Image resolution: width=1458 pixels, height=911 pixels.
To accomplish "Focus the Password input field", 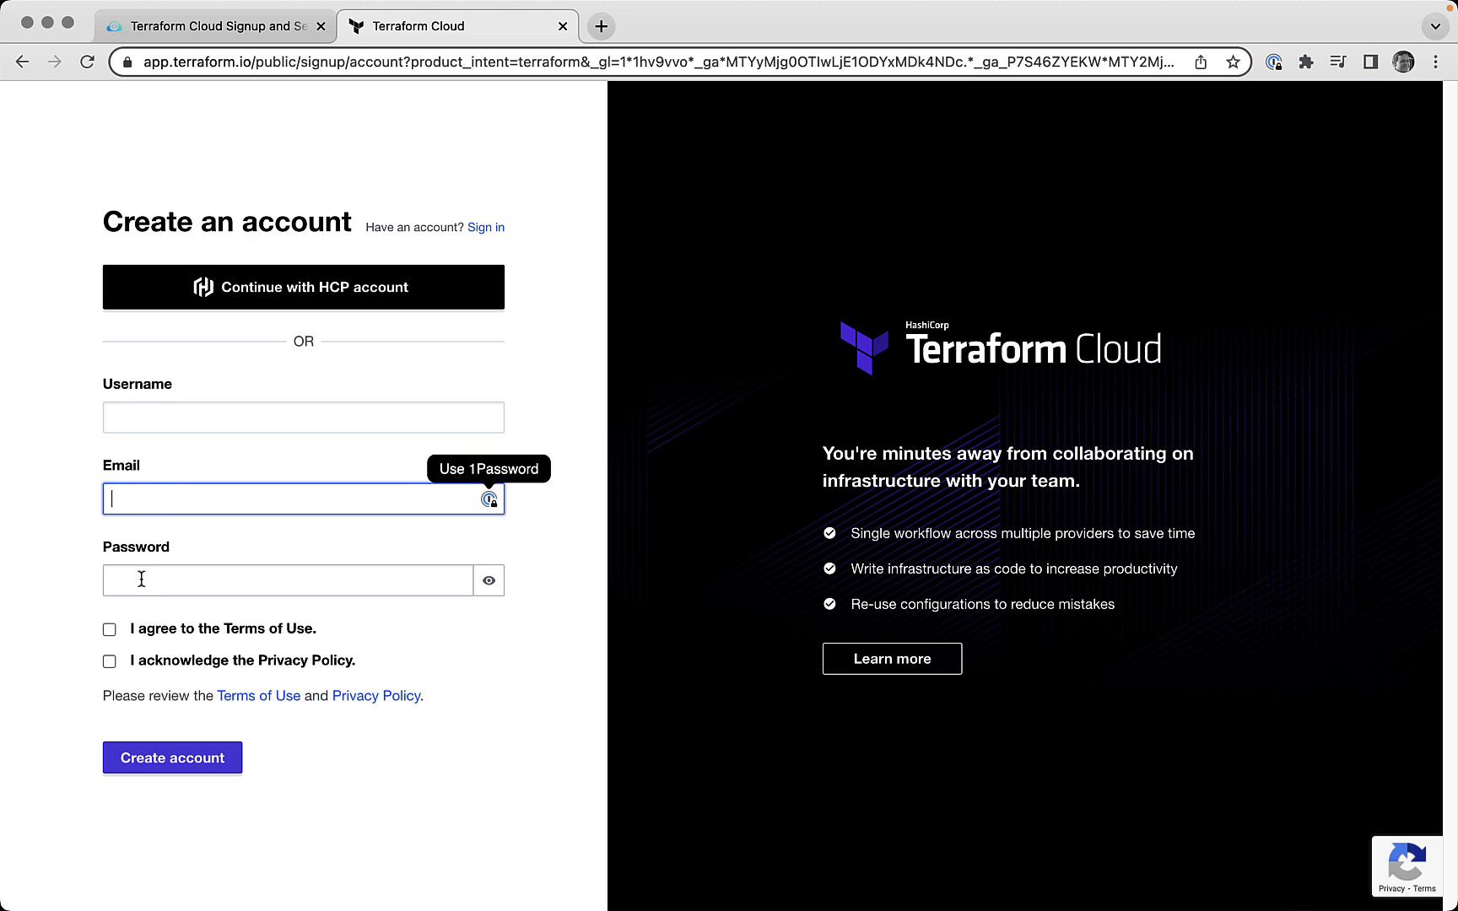I will [288, 580].
